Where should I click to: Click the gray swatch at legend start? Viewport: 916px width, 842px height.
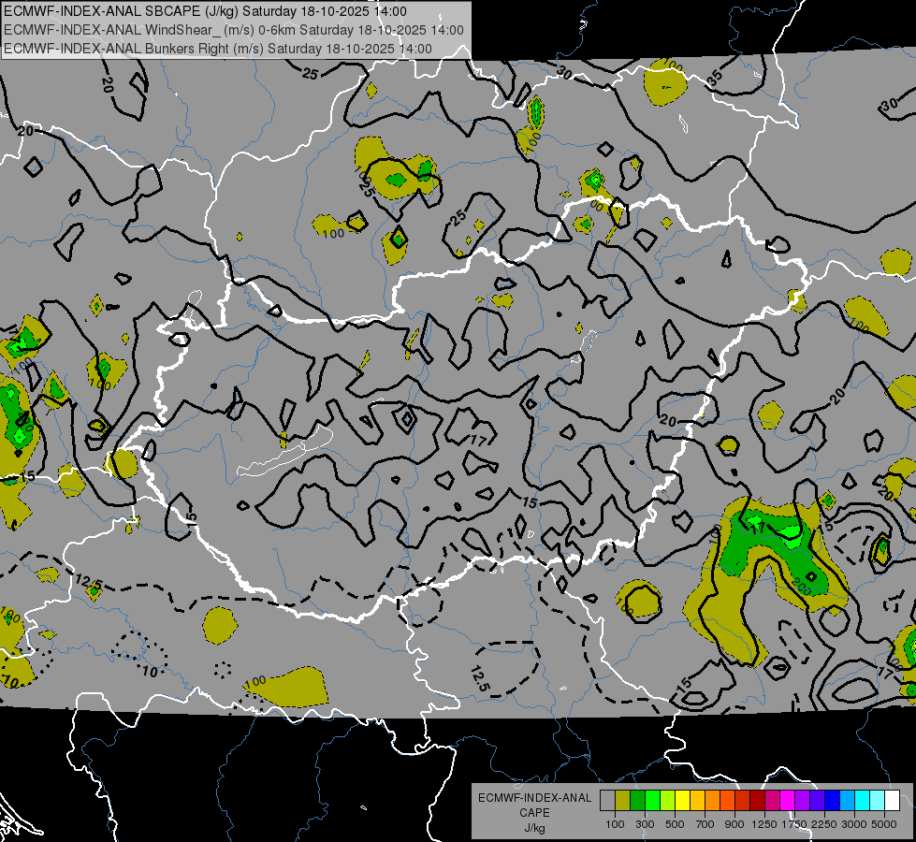pos(607,801)
